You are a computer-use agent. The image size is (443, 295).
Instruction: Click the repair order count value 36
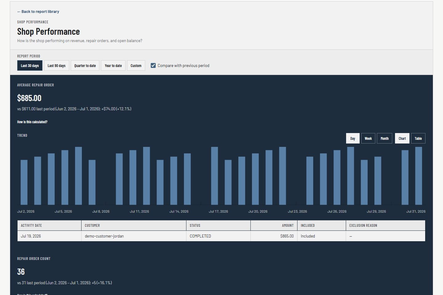(x=21, y=272)
